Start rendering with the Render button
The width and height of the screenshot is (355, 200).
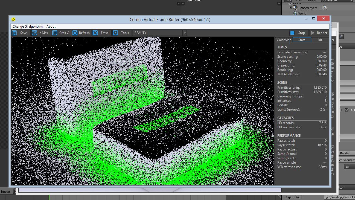pos(319,33)
